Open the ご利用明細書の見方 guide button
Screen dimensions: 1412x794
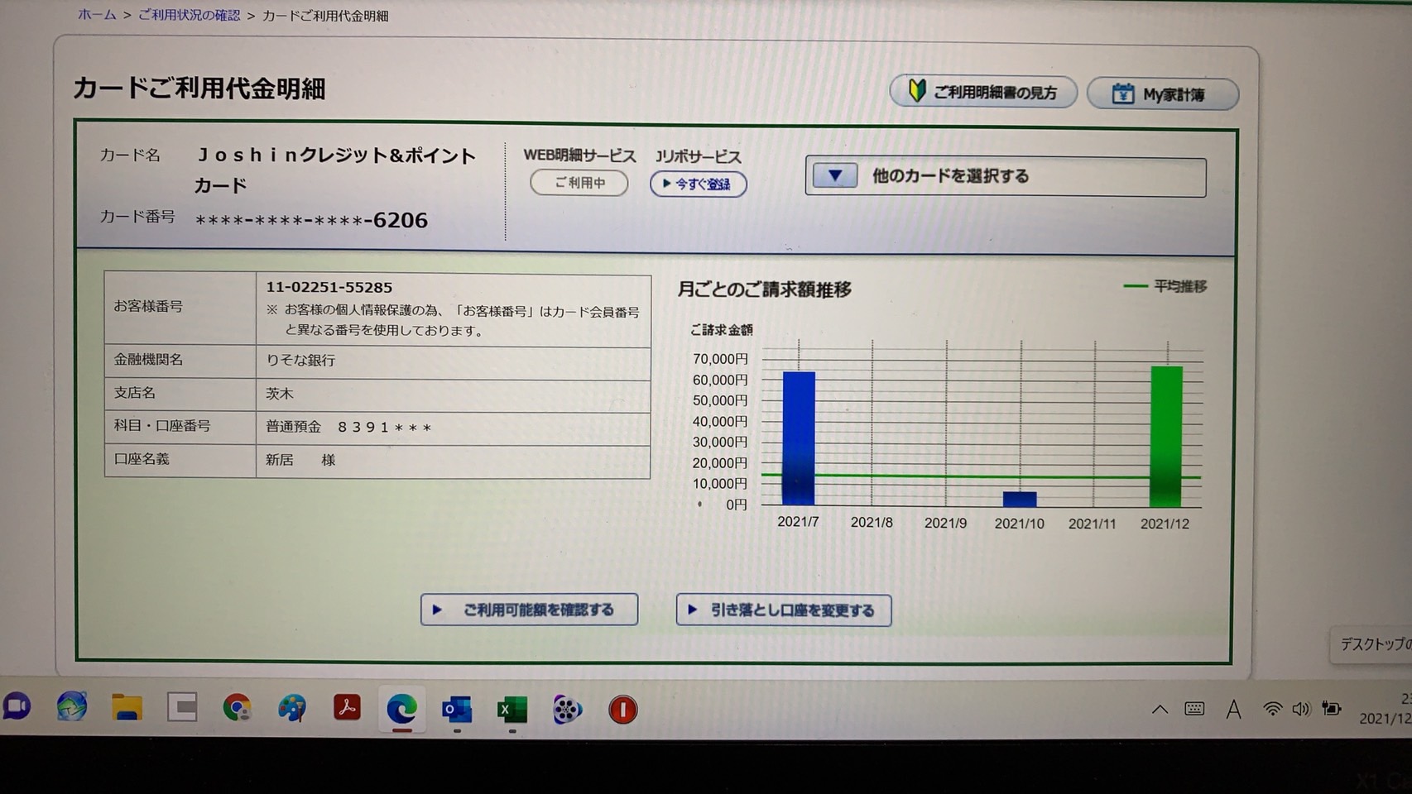pyautogui.click(x=983, y=92)
